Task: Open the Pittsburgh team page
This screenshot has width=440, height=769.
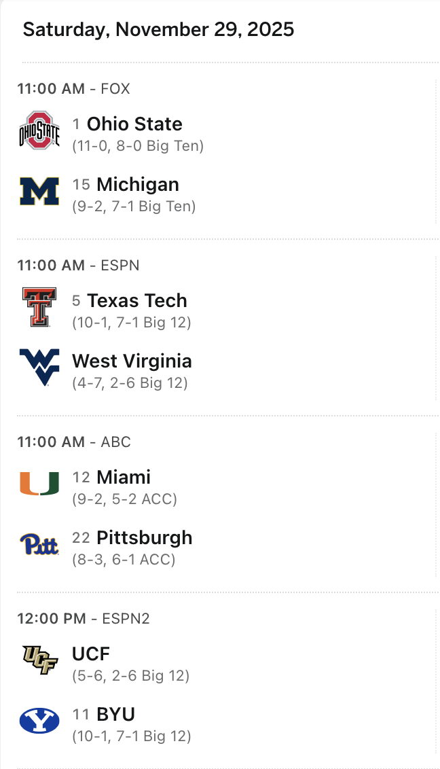Action: click(145, 538)
